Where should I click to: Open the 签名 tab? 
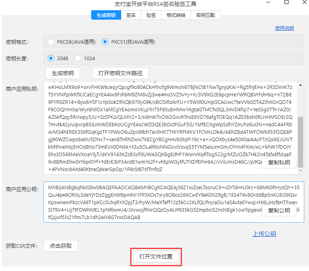pyautogui.click(x=131, y=15)
